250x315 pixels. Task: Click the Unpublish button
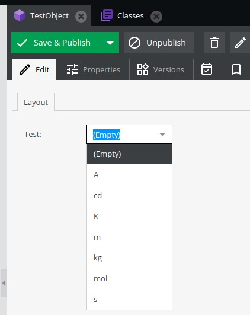pyautogui.click(x=159, y=43)
